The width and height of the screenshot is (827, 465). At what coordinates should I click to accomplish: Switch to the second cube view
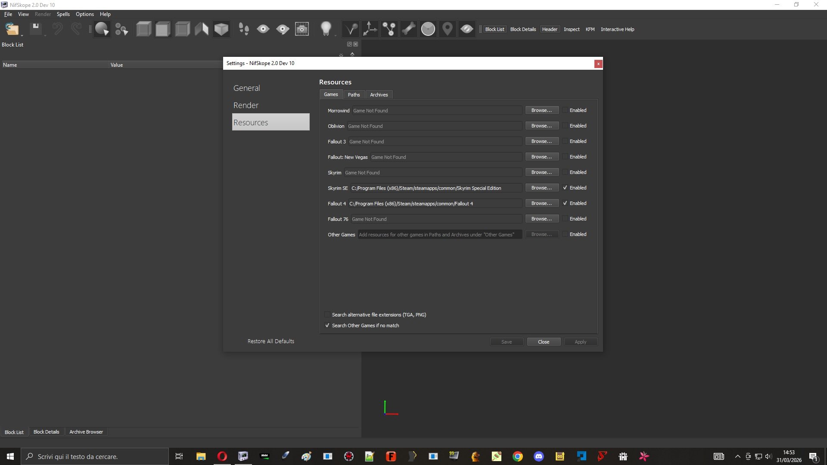click(x=163, y=29)
